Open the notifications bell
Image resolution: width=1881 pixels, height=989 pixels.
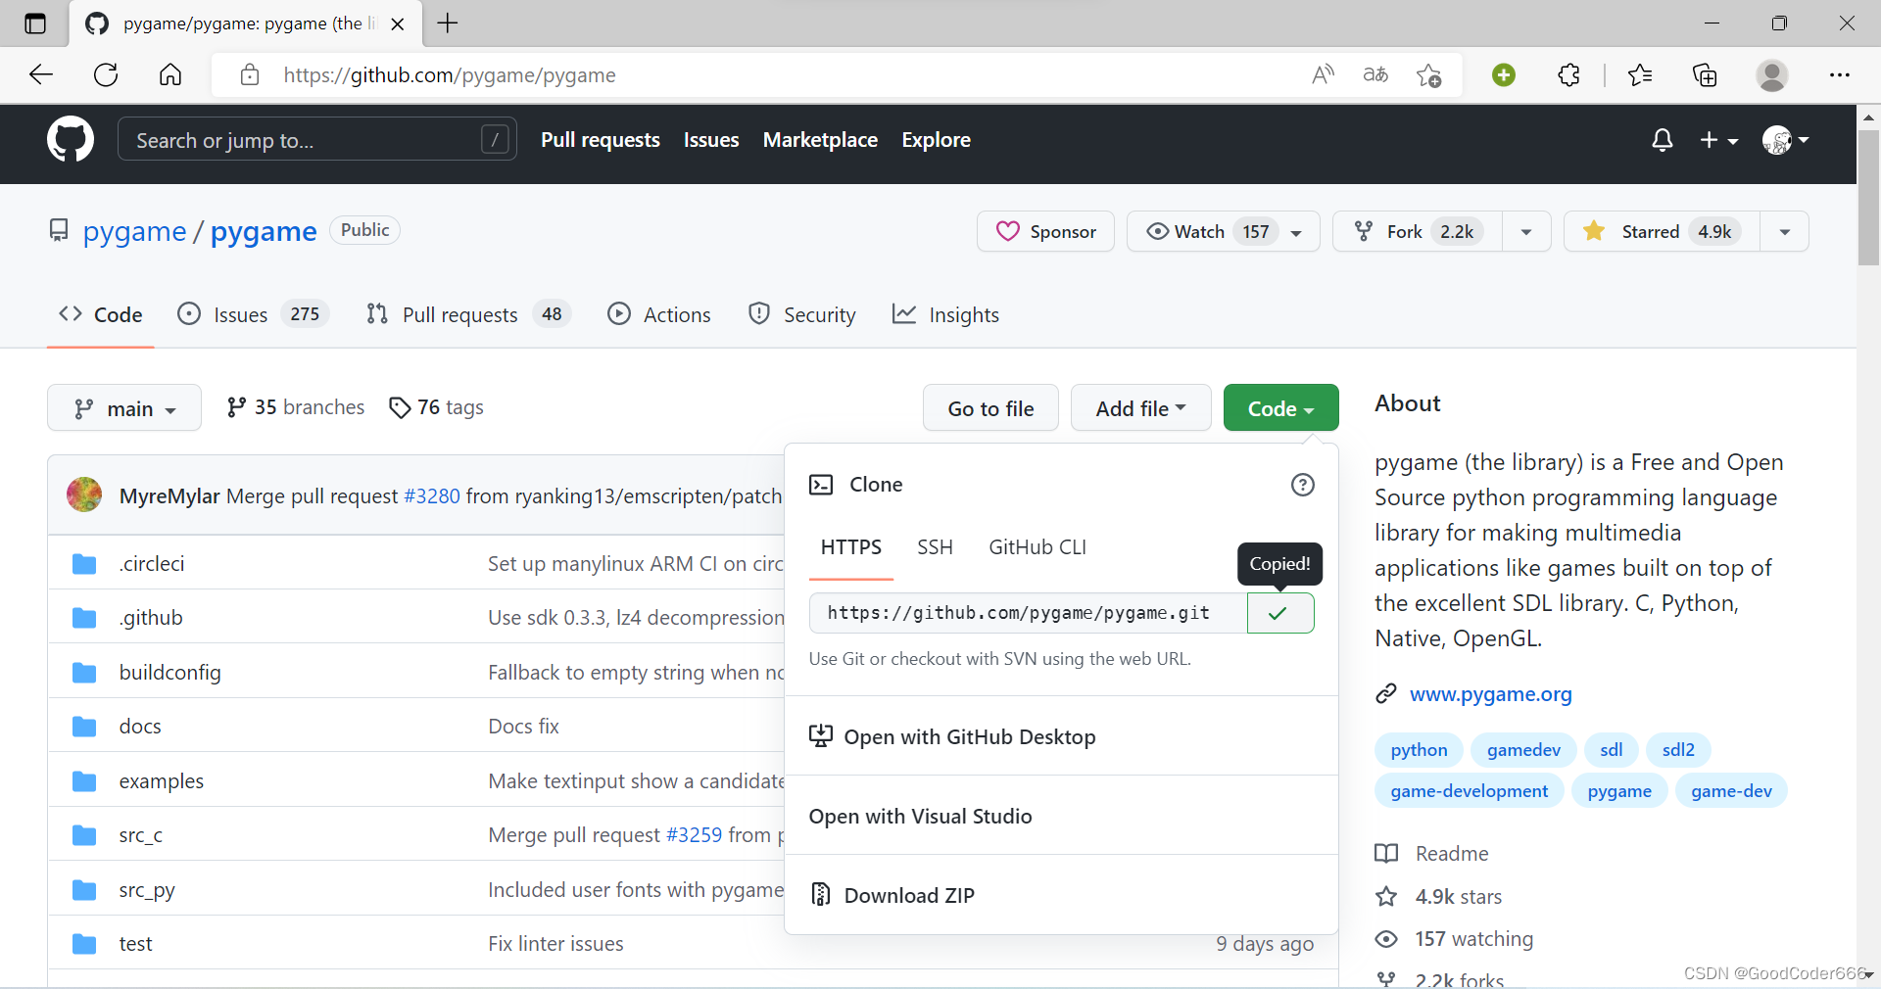click(1662, 140)
